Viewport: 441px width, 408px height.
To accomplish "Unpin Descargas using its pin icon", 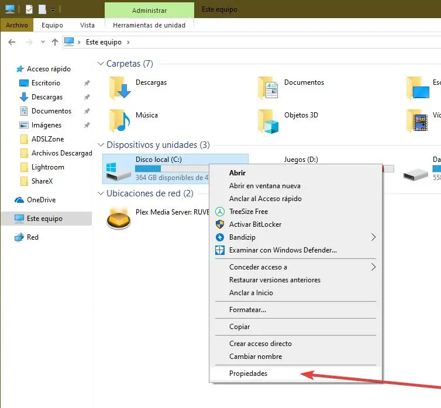I will pyautogui.click(x=87, y=97).
